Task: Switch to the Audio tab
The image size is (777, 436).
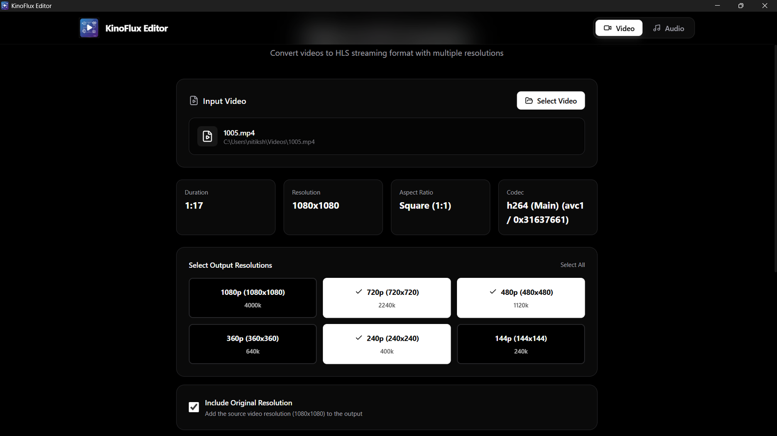Action: tap(668, 28)
